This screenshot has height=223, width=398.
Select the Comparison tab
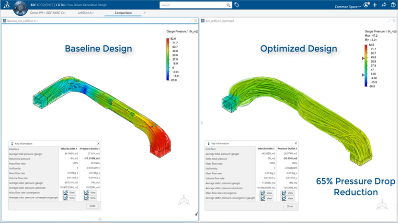123,13
